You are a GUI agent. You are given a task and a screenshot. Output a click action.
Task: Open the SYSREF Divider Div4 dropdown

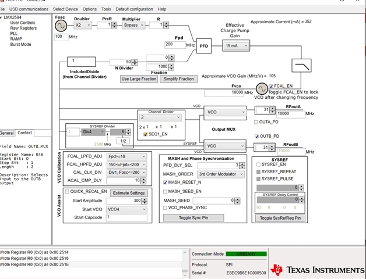click(x=93, y=132)
